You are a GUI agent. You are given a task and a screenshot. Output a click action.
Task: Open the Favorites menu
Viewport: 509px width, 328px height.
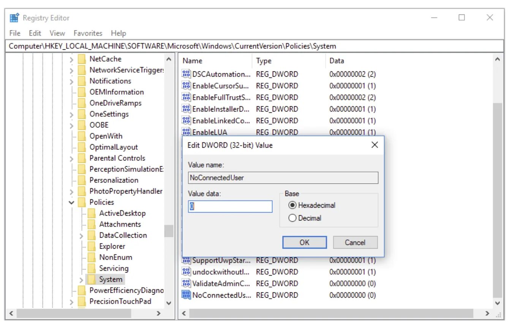pos(88,33)
